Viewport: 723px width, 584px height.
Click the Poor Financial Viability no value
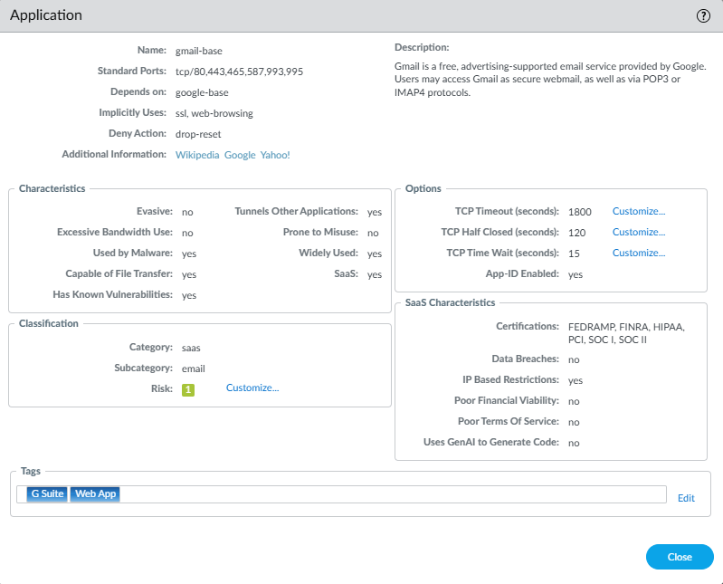tap(574, 401)
